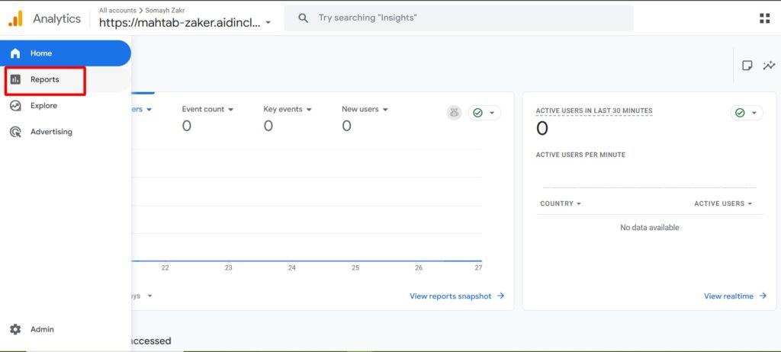This screenshot has width=781, height=352.
Task: Open the Insights sparkline icon
Action: (769, 66)
